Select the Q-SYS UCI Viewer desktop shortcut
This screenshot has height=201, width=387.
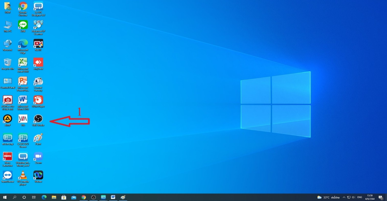(x=23, y=141)
